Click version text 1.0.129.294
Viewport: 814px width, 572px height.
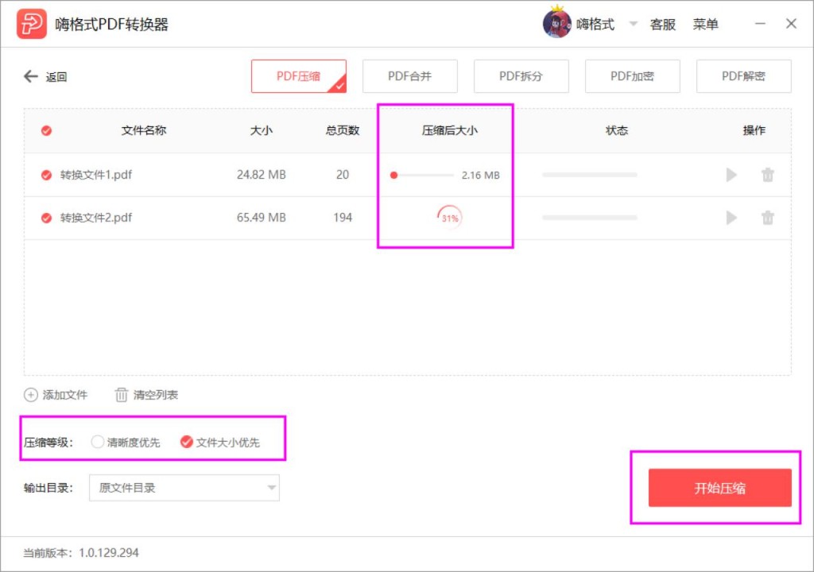coord(108,553)
